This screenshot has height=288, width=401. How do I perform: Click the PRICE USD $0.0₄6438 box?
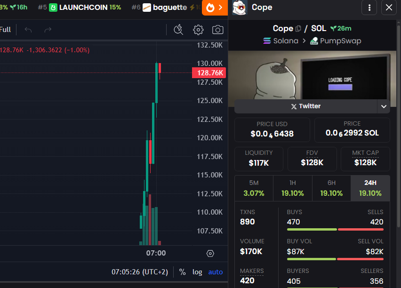click(x=272, y=130)
